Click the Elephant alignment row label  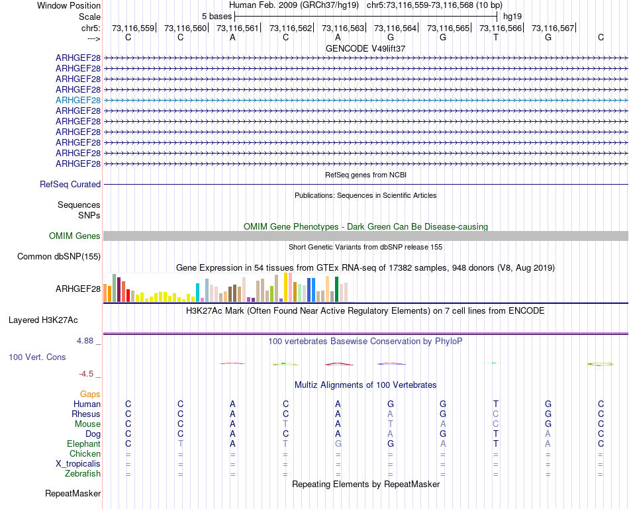(83, 444)
